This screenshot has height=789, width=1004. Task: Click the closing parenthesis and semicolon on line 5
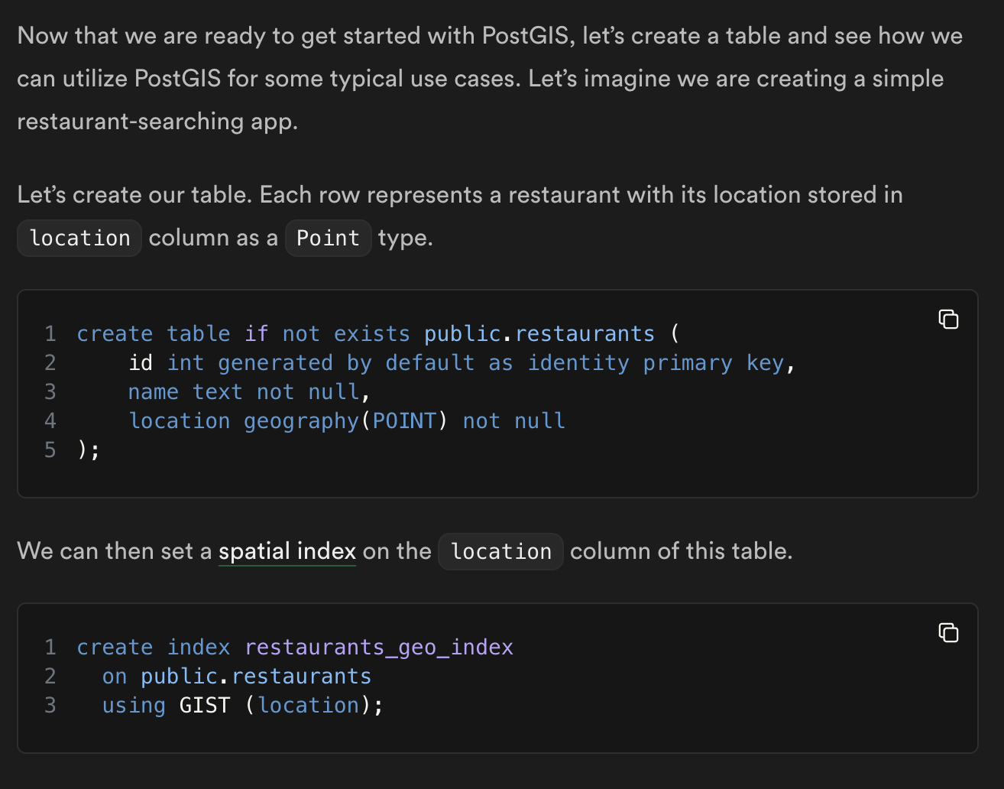click(87, 450)
